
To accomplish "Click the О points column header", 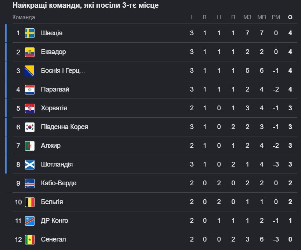I will 290,17.
